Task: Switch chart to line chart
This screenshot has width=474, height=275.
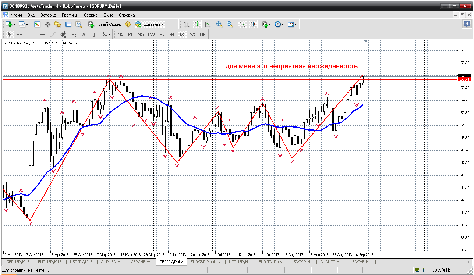Action: tap(207, 24)
